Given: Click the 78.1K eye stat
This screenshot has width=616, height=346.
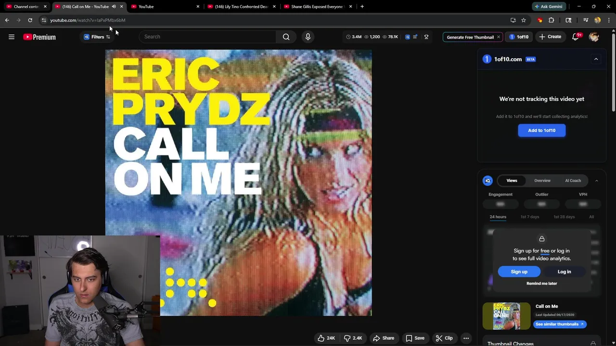Looking at the screenshot, I should [390, 37].
